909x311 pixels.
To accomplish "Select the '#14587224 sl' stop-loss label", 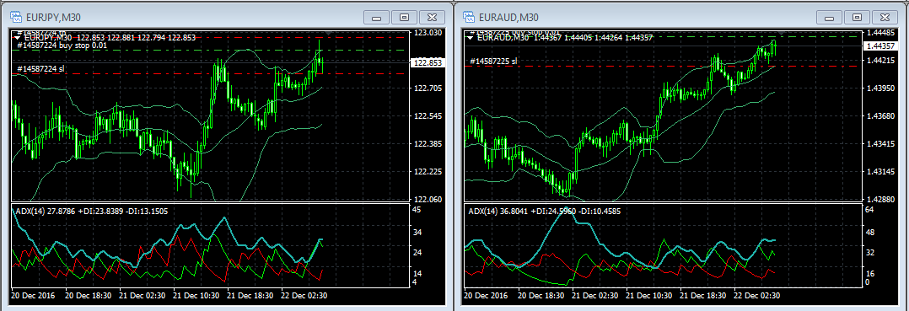I will pos(40,69).
